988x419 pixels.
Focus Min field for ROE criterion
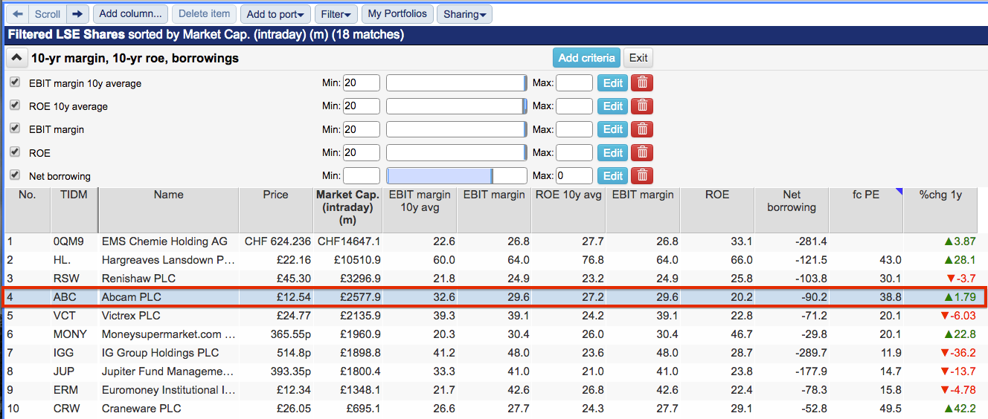(361, 152)
